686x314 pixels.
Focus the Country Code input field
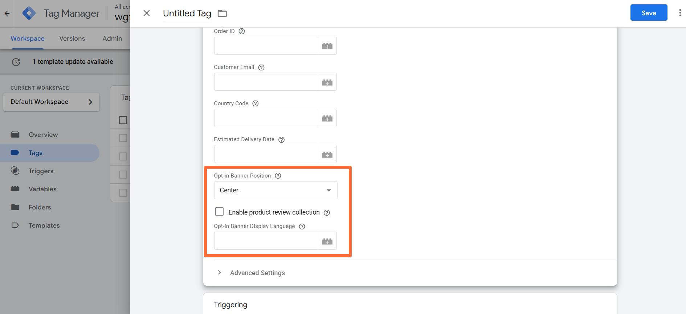(x=266, y=118)
